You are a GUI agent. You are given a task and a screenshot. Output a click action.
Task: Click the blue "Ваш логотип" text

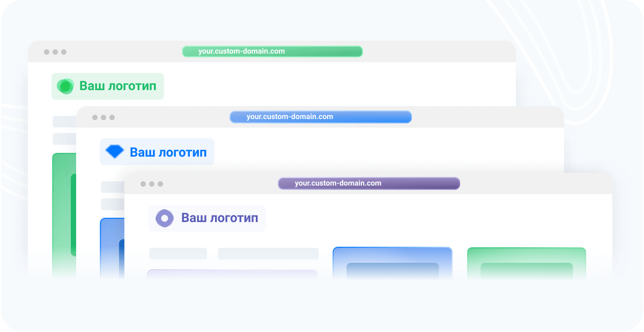pyautogui.click(x=168, y=152)
